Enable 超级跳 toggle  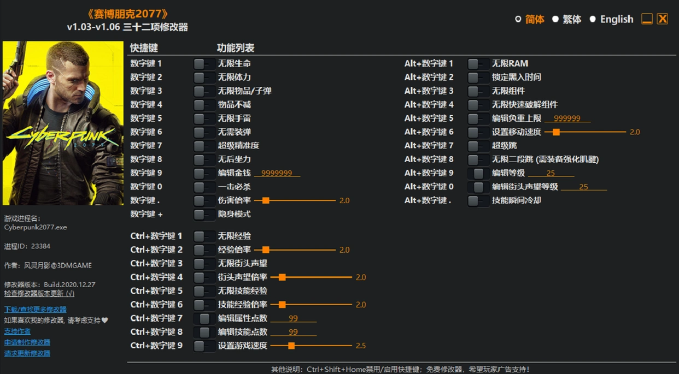(x=478, y=146)
